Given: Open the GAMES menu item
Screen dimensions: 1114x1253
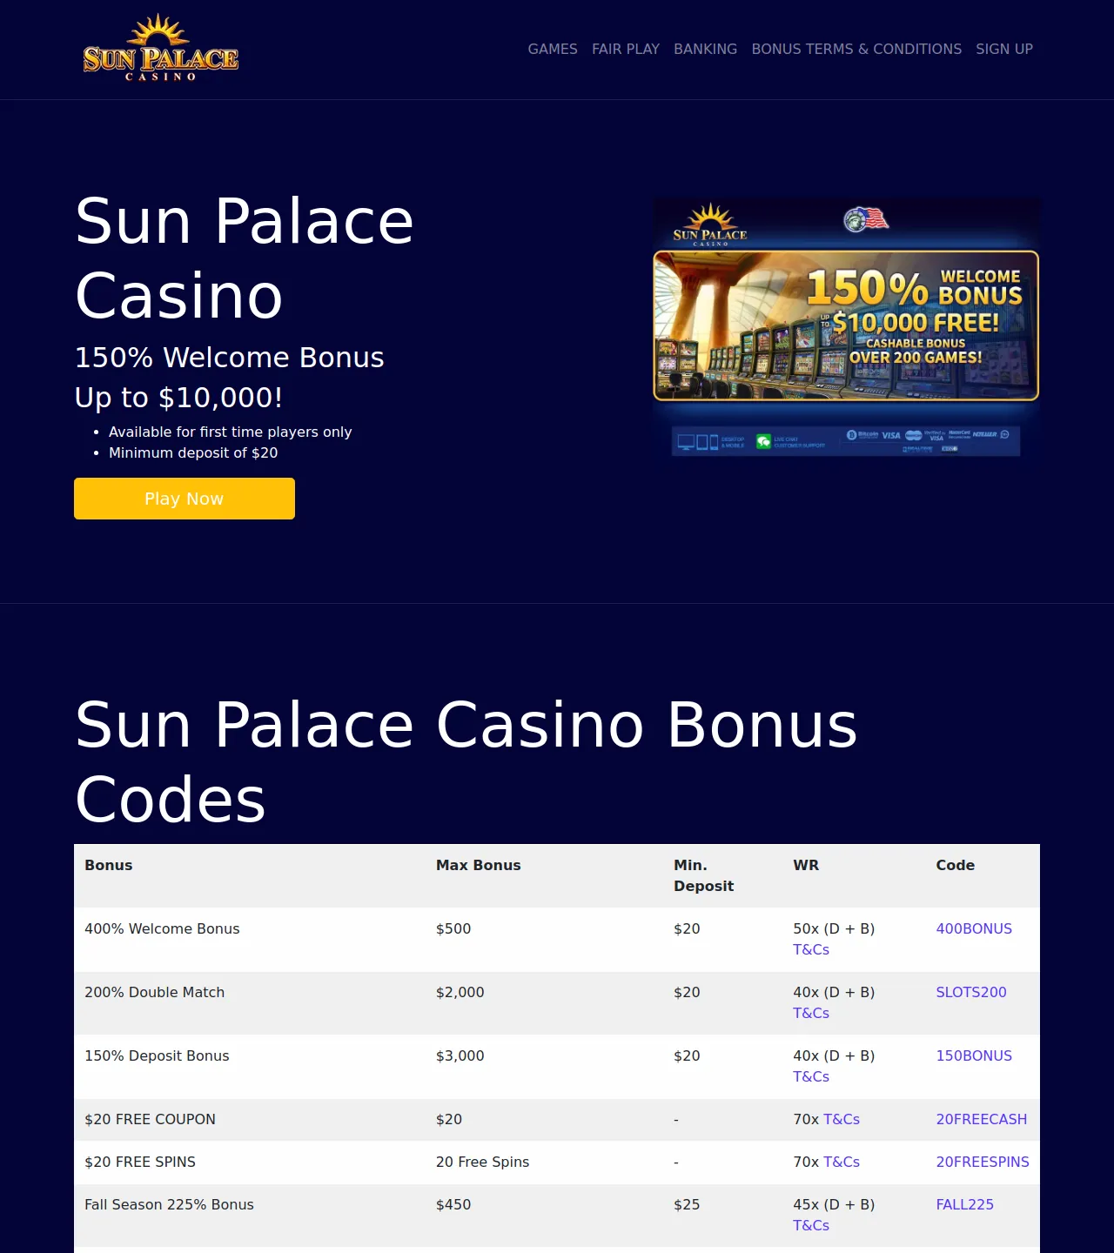Looking at the screenshot, I should (x=553, y=50).
